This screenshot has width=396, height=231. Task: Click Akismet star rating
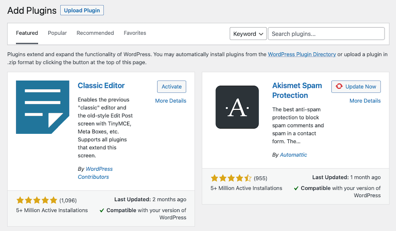click(x=231, y=178)
